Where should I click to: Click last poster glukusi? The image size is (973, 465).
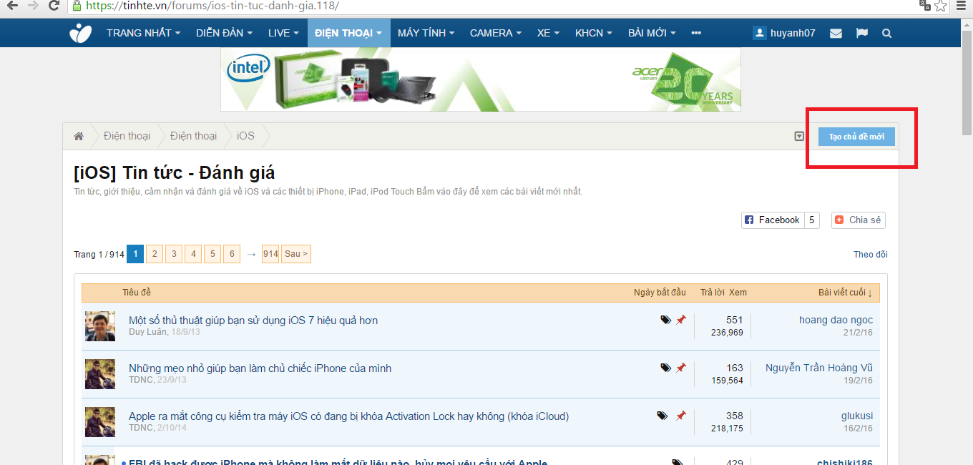(x=857, y=416)
